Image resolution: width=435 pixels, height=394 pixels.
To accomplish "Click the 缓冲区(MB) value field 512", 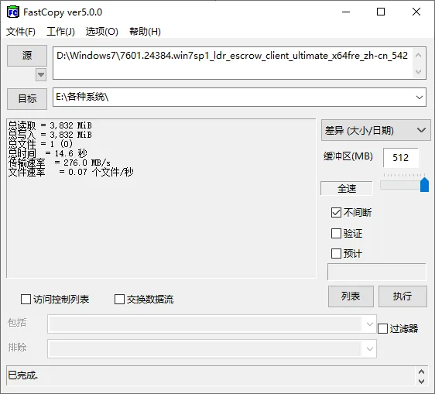I will (x=401, y=158).
